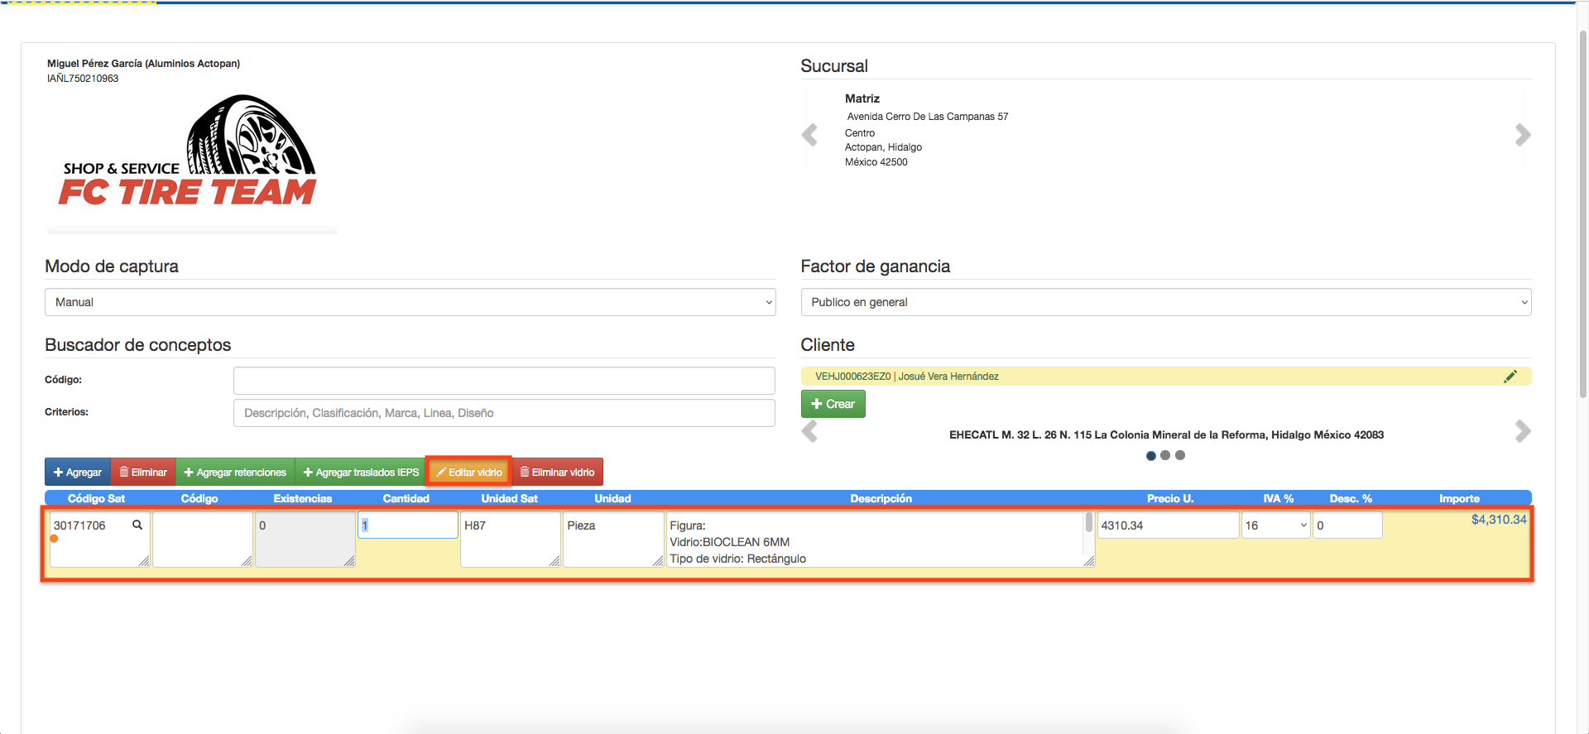Show previous client address with left chevron
This screenshot has width=1589, height=734.
pos(809,431)
